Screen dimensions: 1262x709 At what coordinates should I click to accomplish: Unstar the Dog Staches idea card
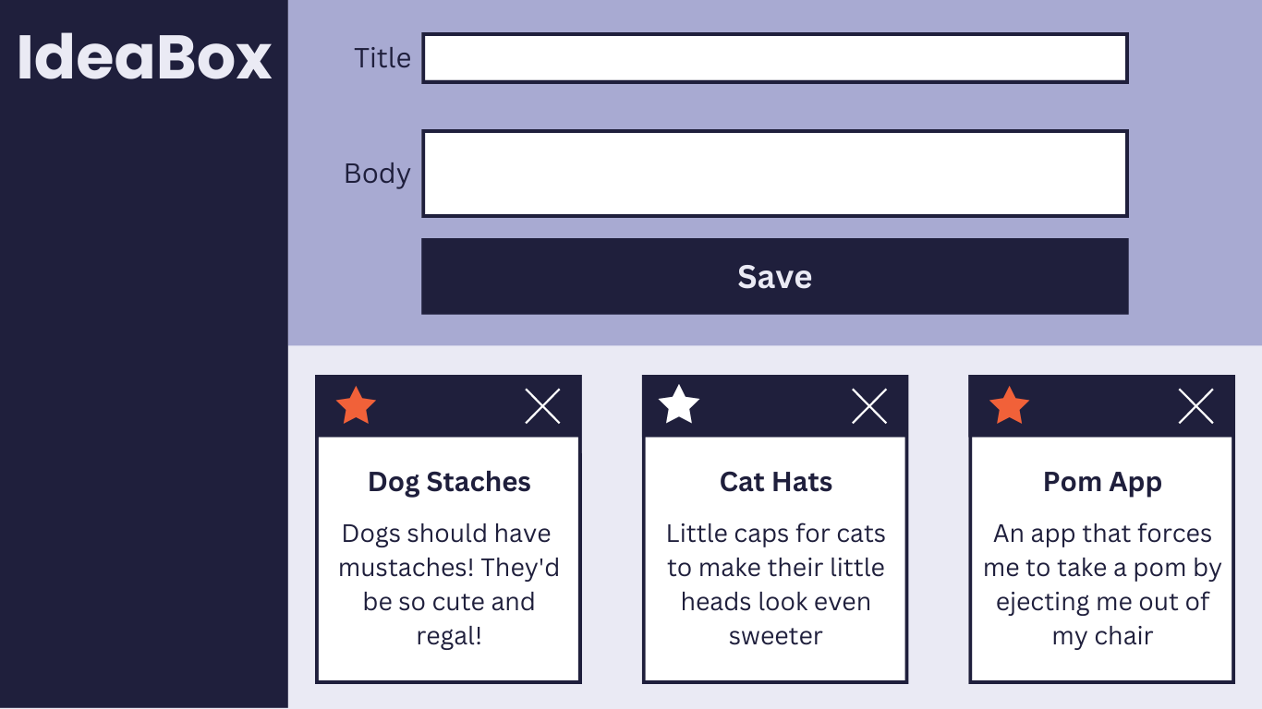click(356, 406)
